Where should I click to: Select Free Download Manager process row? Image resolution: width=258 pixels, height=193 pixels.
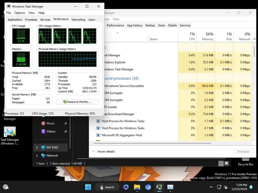tap(170, 114)
